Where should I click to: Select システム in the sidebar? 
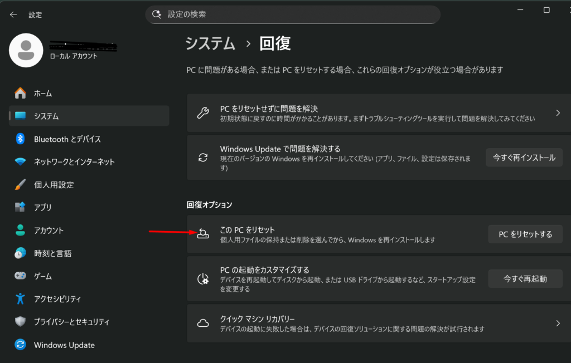click(x=46, y=116)
